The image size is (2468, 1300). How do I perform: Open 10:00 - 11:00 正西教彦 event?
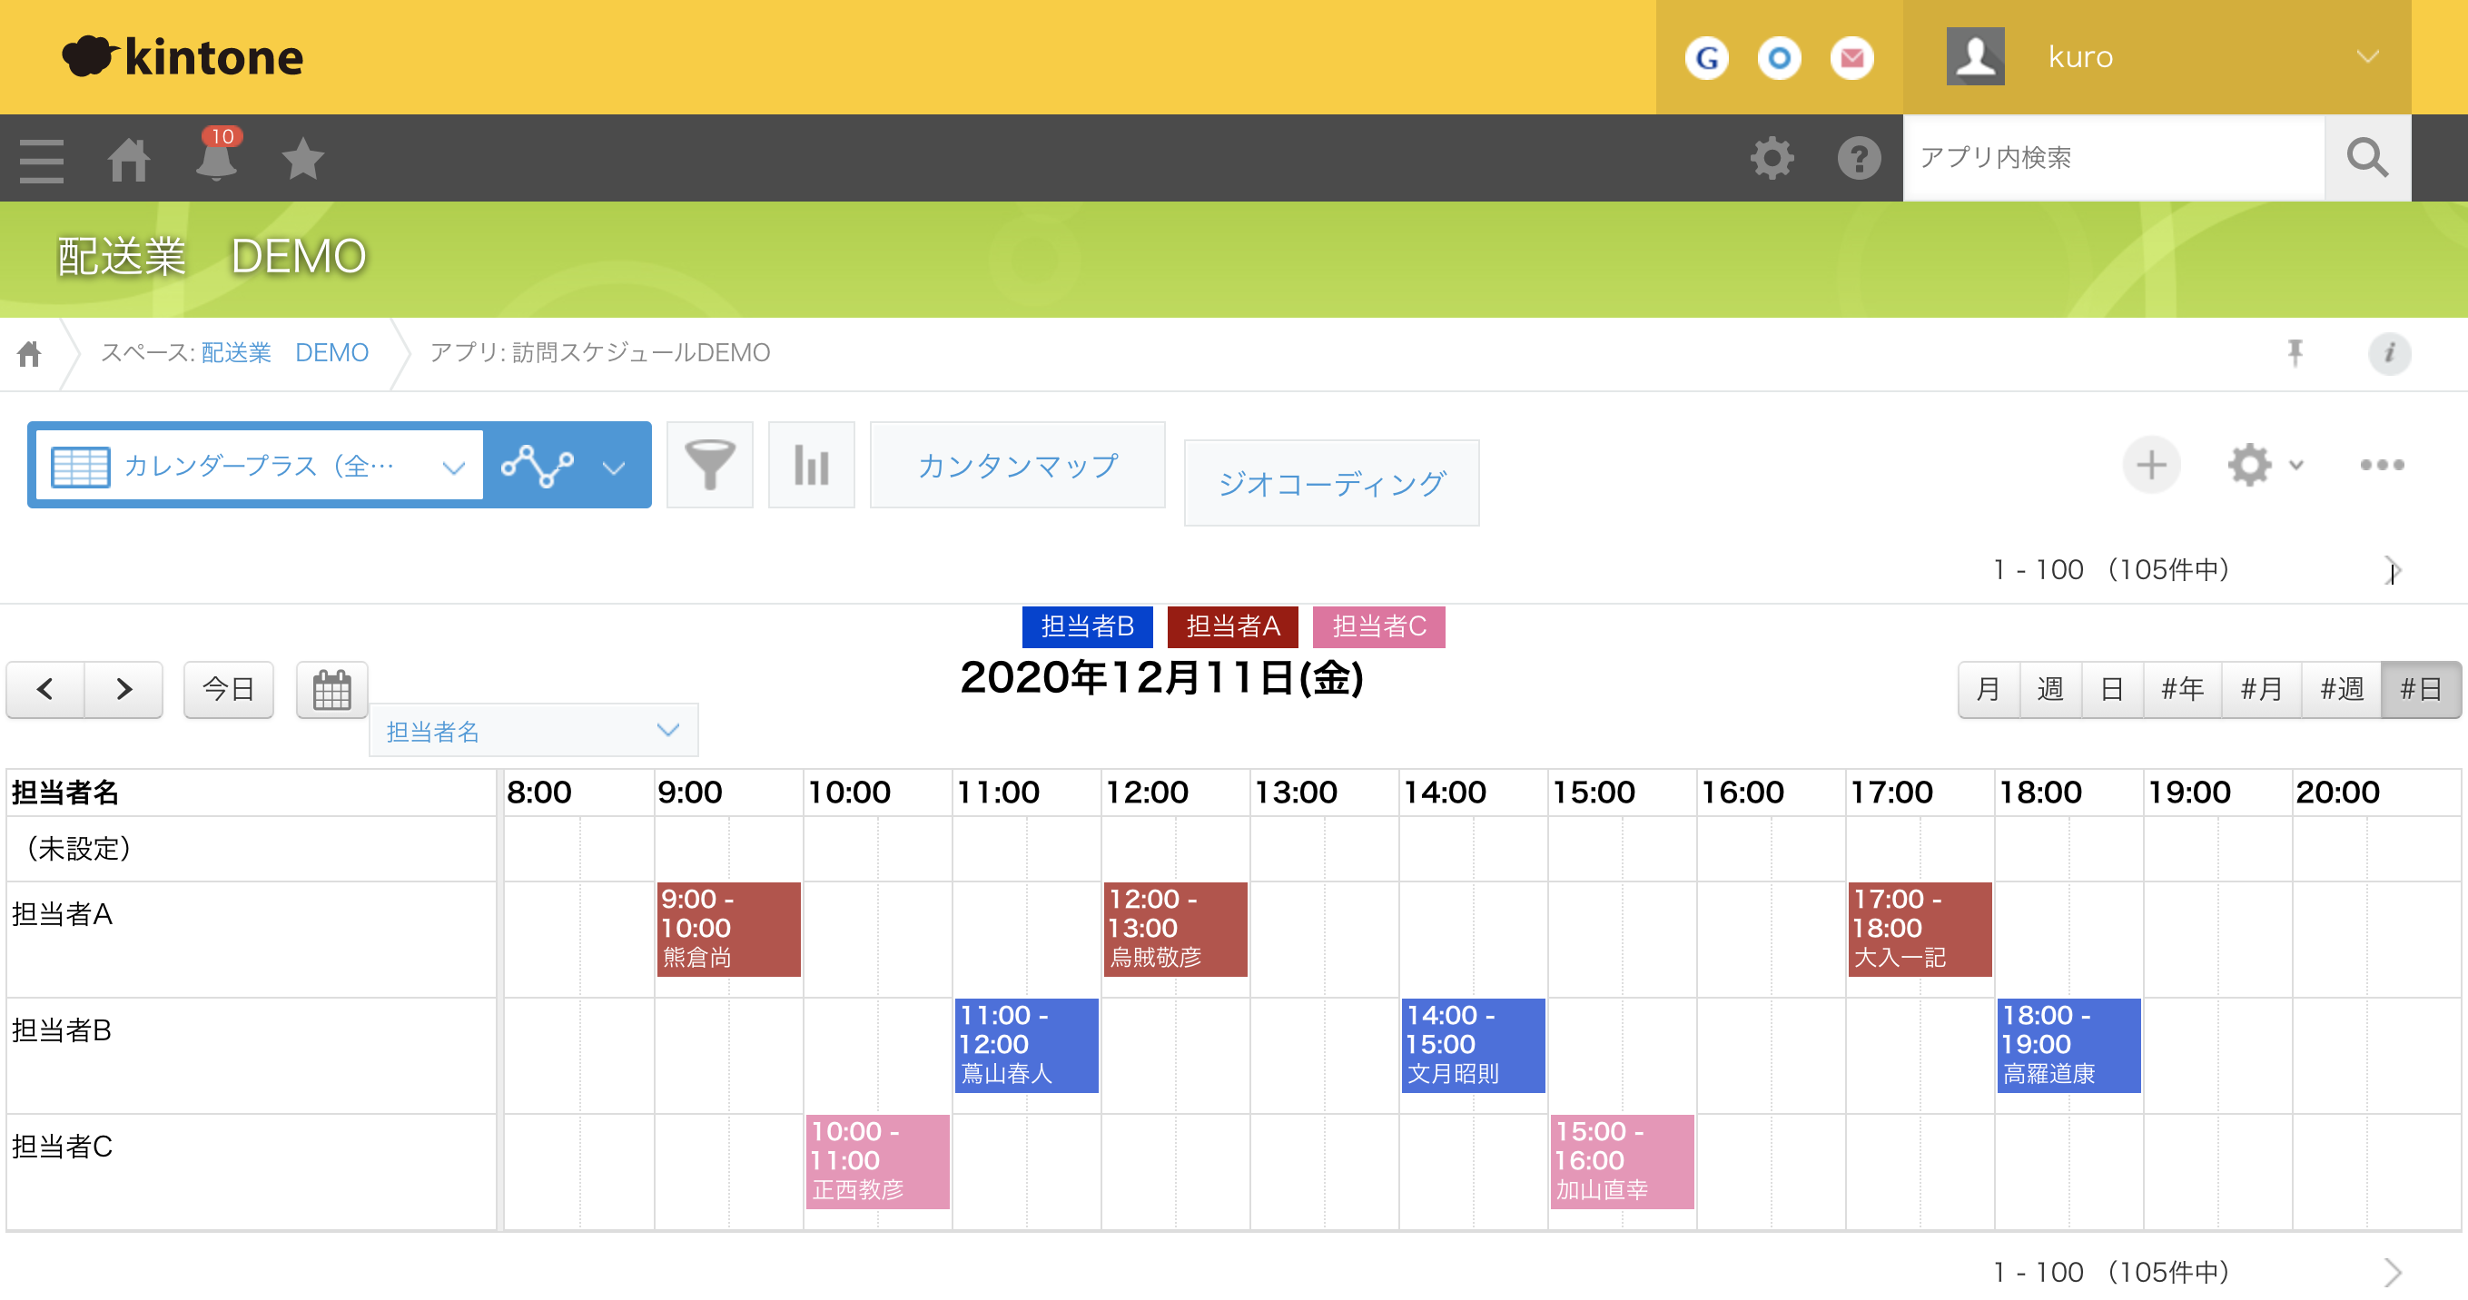[877, 1161]
